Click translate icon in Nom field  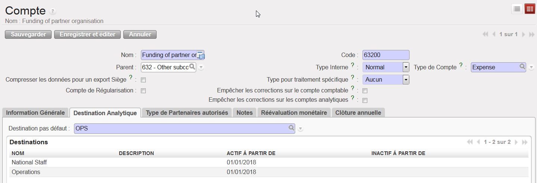click(x=201, y=55)
